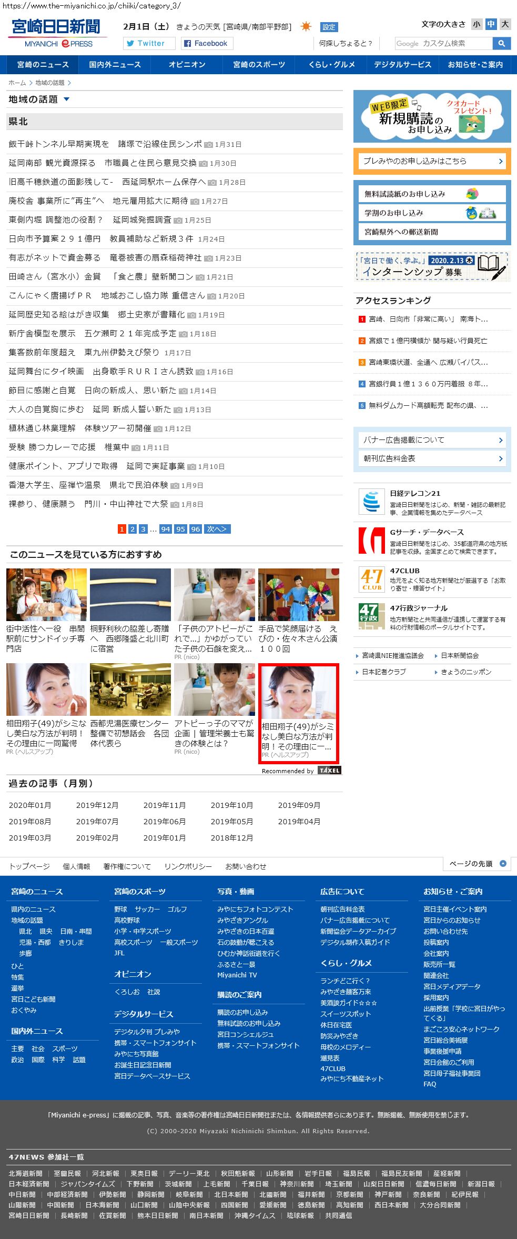Open the sandwich shop article thumbnail
The image size is (517, 1239).
point(46,594)
